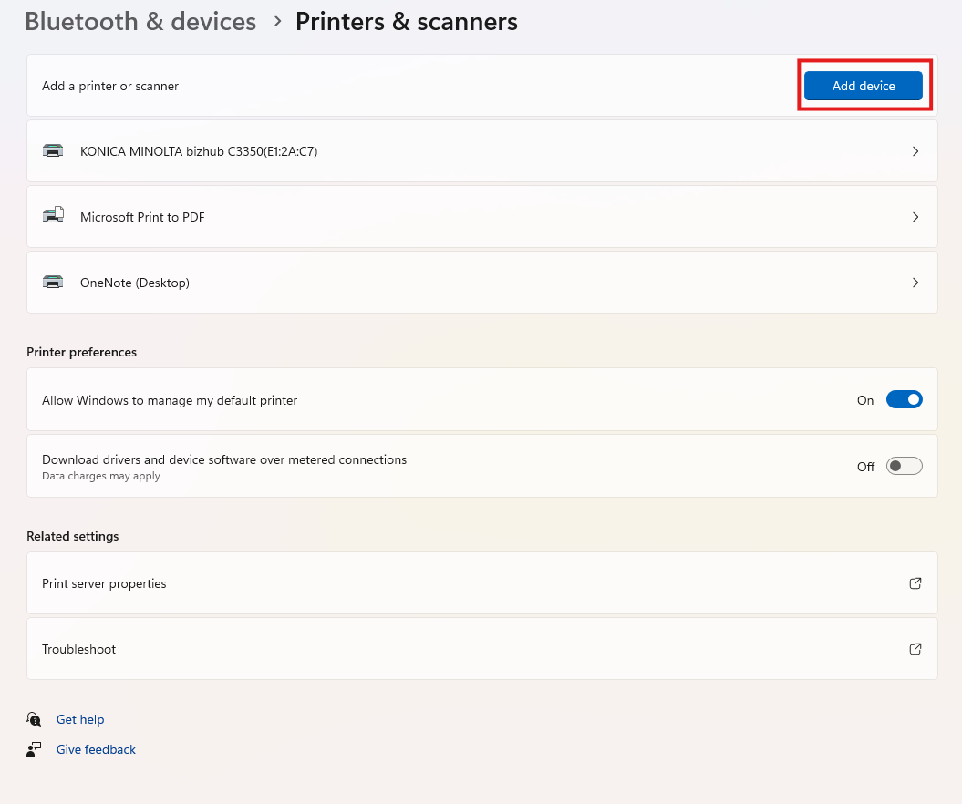This screenshot has height=804, width=962.
Task: Click the Troubleshoot external link icon
Action: click(x=915, y=649)
